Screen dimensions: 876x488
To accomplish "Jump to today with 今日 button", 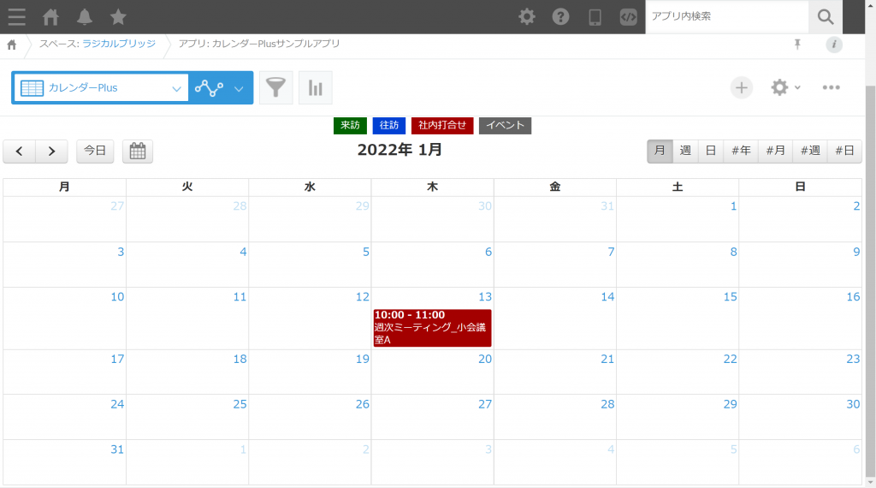I will pyautogui.click(x=95, y=151).
